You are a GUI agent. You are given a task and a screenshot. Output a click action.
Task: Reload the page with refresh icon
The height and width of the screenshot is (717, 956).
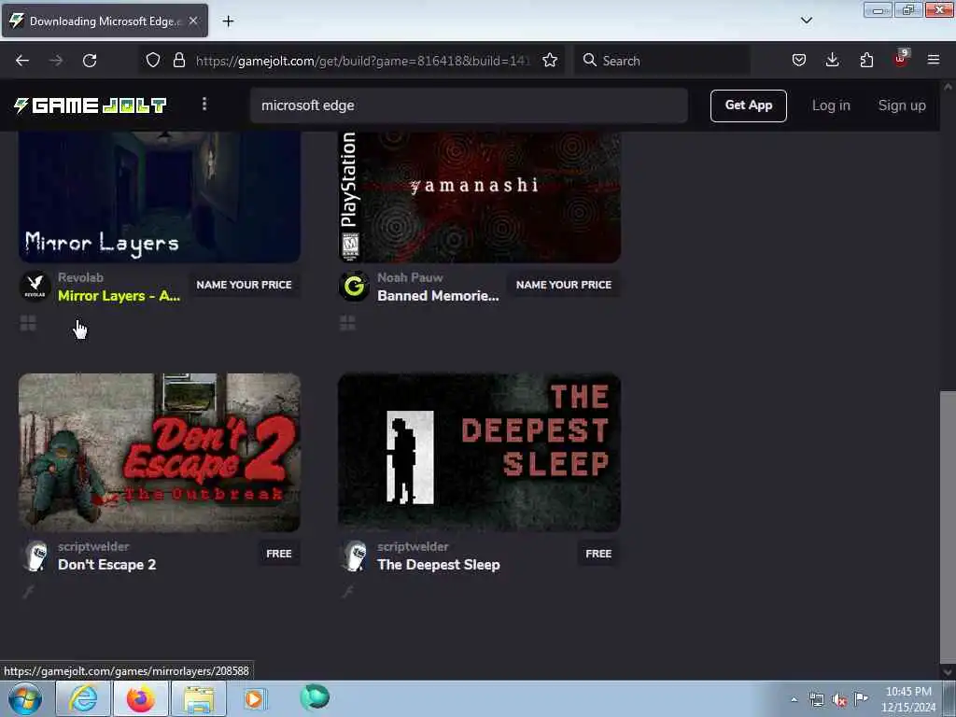[90, 61]
